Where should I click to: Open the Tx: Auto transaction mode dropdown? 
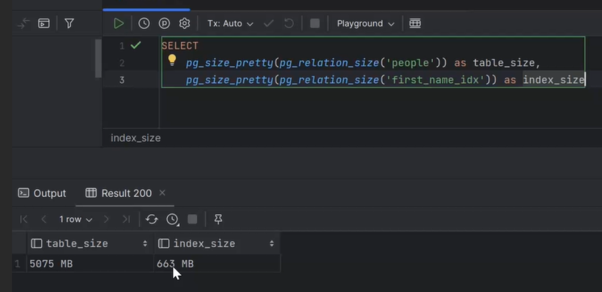(x=230, y=23)
